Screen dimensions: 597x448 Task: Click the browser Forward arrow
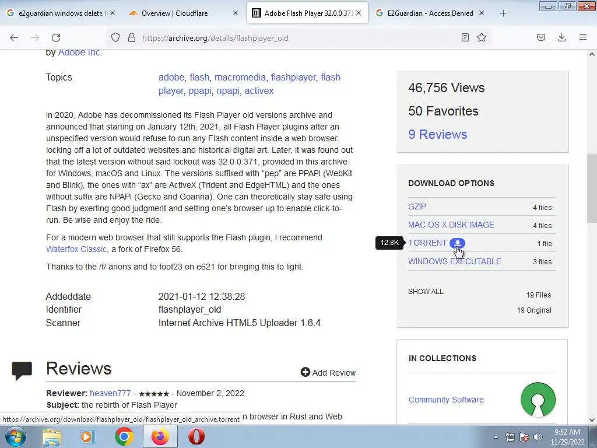35,37
